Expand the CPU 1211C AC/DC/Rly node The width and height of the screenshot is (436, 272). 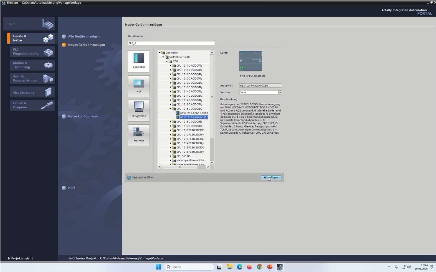pos(171,66)
